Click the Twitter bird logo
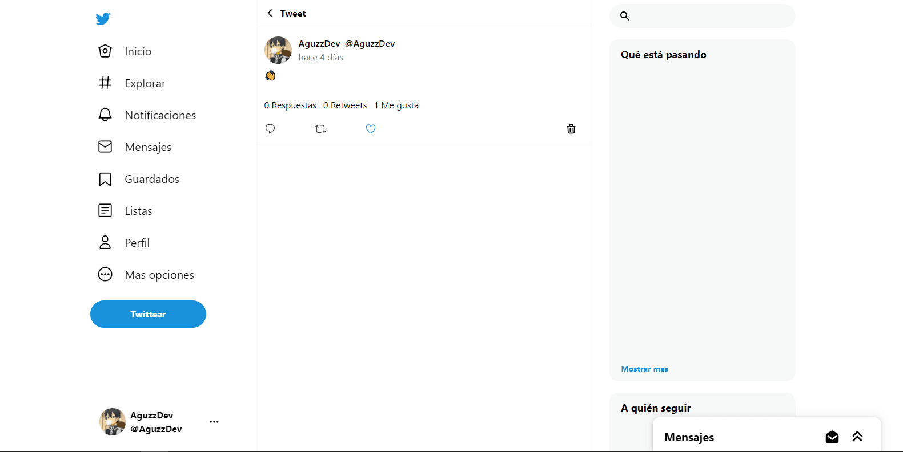This screenshot has height=452, width=903. (x=103, y=19)
